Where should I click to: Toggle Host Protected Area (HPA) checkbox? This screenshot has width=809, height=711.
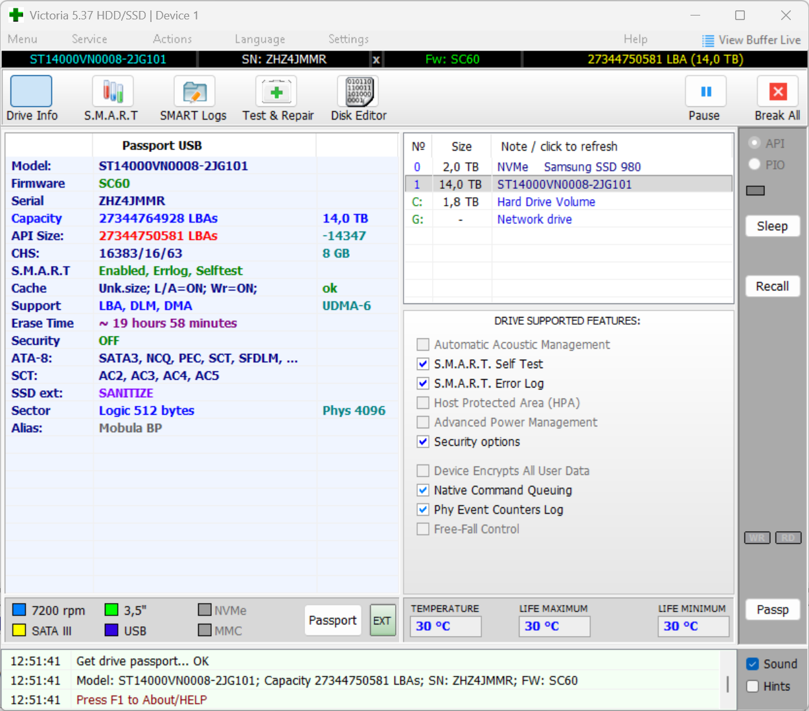tap(423, 402)
